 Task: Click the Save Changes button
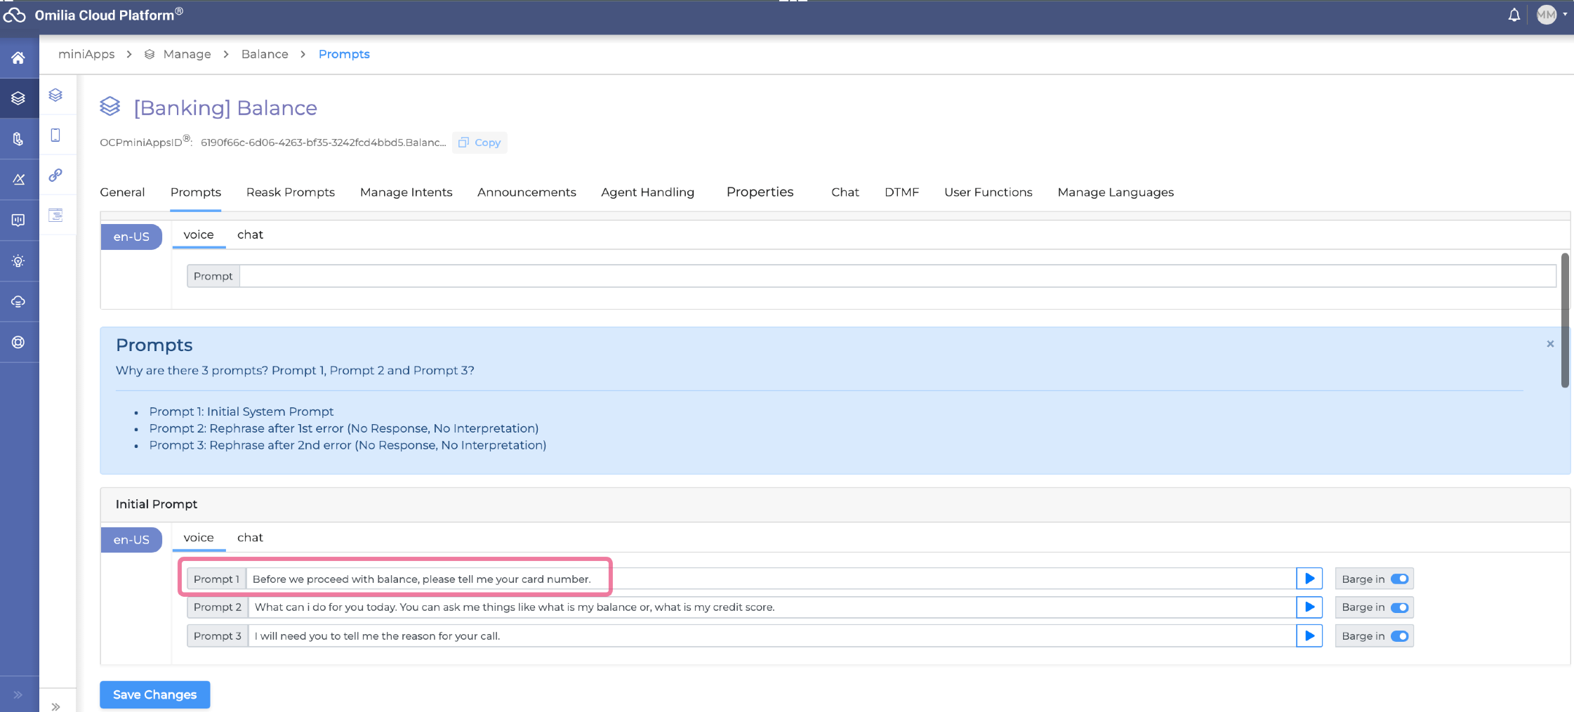pyautogui.click(x=154, y=694)
